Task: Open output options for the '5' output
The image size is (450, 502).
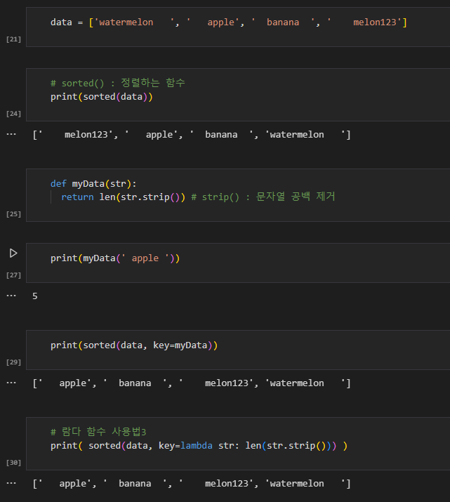Action: (11, 296)
